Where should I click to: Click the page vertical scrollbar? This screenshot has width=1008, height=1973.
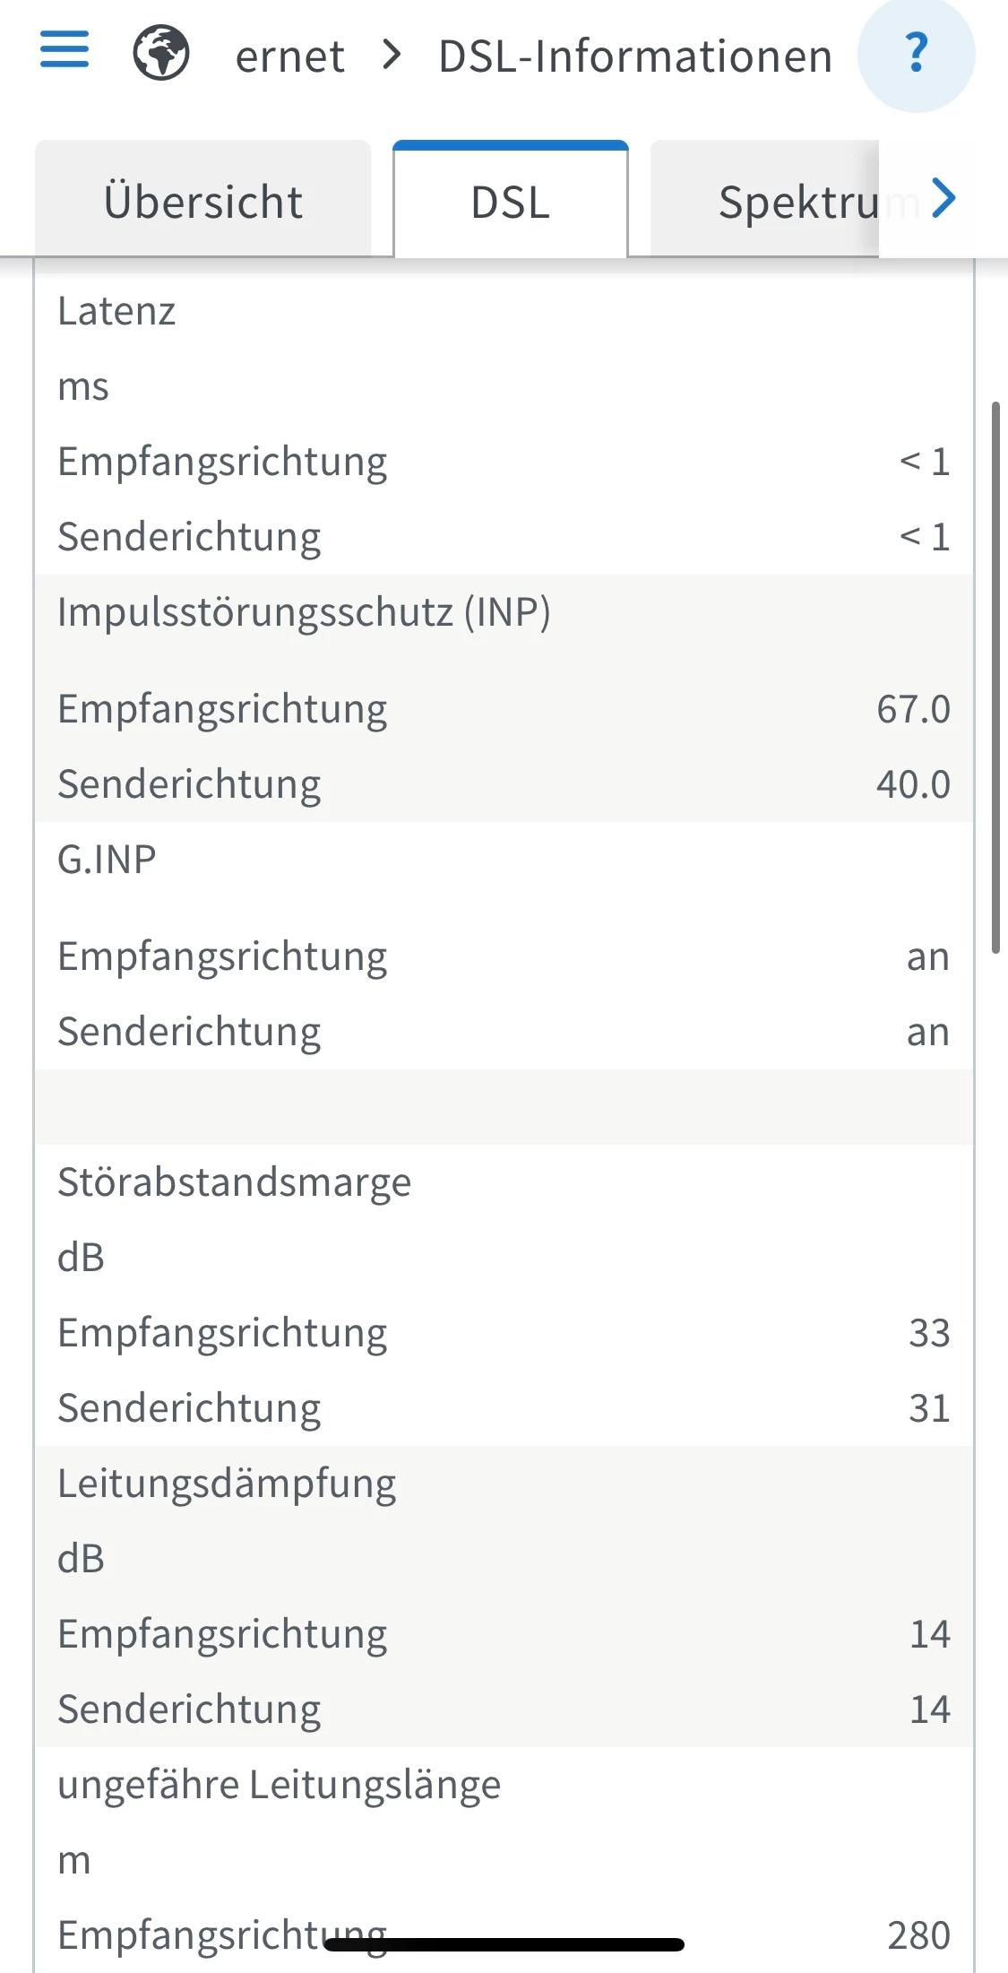point(995,678)
